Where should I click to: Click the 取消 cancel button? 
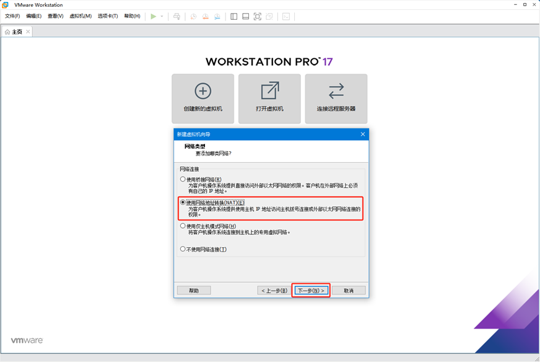pos(349,291)
